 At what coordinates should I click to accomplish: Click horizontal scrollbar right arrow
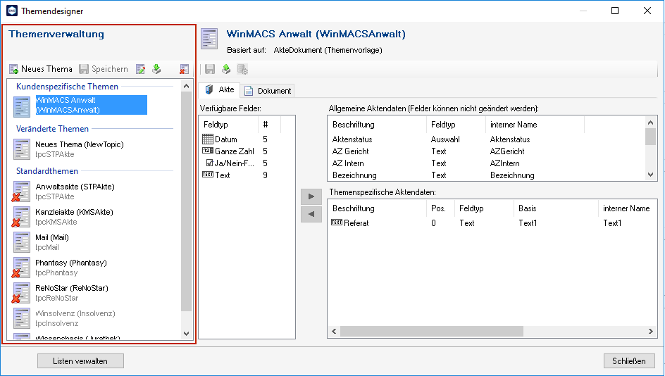pos(651,332)
